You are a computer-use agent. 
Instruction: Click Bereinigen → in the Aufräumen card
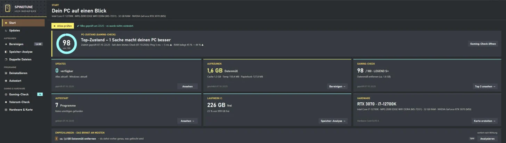(337, 86)
